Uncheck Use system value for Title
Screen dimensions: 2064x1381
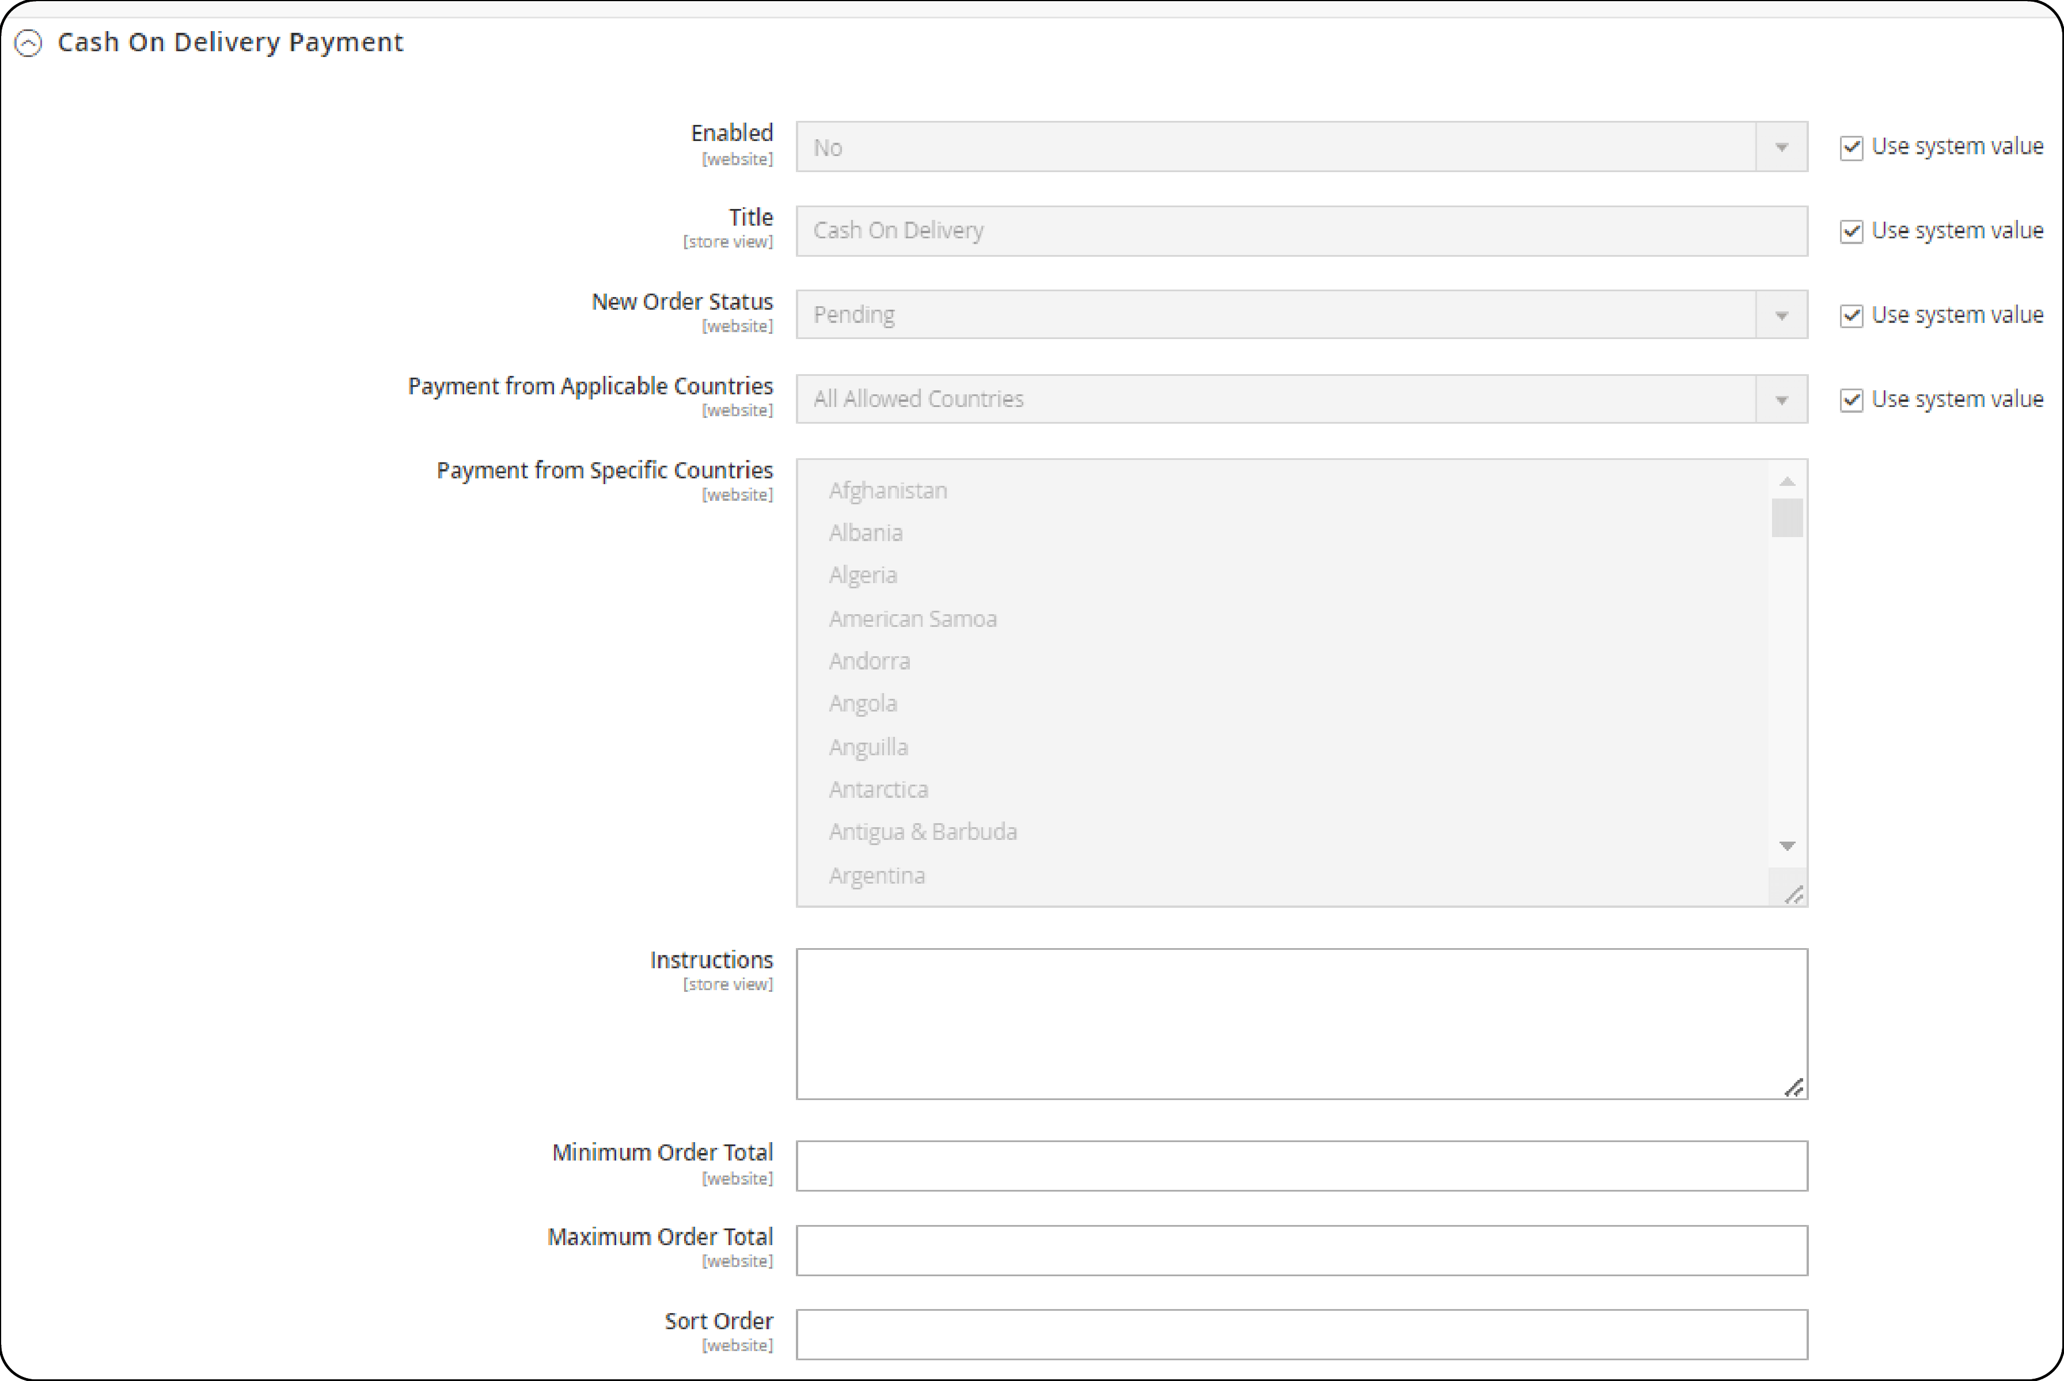(x=1851, y=231)
